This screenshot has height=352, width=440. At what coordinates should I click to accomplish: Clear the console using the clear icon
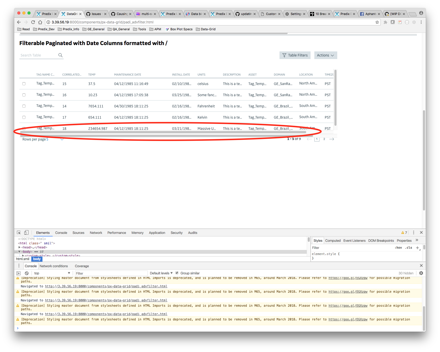[x=26, y=273]
